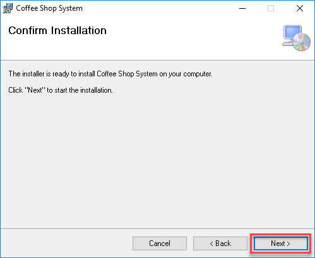The height and width of the screenshot is (258, 315).
Task: Close the installer window with the X
Action: click(300, 8)
